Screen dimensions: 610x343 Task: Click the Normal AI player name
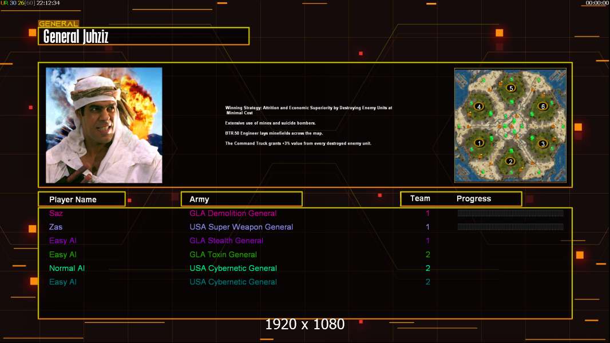tap(67, 268)
